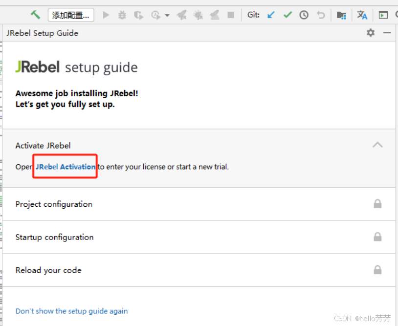Click the Git Commit checkmark icon
Viewport: 398px width, 326px height.
[x=287, y=15]
